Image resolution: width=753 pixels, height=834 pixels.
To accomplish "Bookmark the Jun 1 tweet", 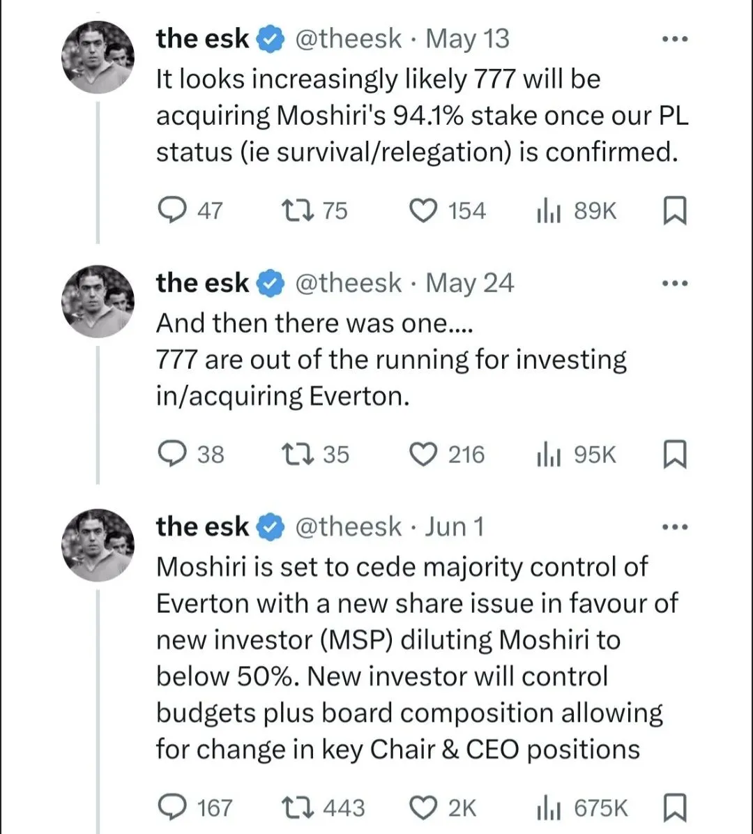I will pyautogui.click(x=673, y=808).
